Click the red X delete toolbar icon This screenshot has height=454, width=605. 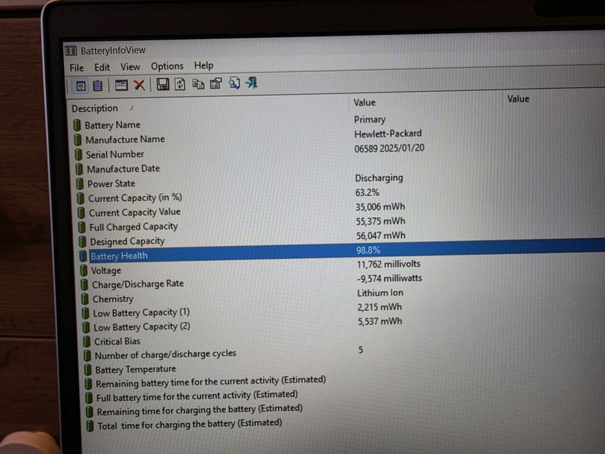pos(139,84)
